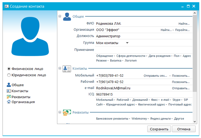Click Позвонить link in the Рабочий row

tap(181, 82)
